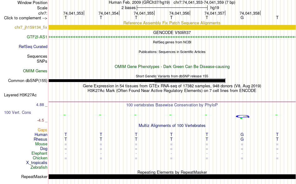Viewport: 296px width, 184px height.
Task: Click the Scale label
Action: 42,8
